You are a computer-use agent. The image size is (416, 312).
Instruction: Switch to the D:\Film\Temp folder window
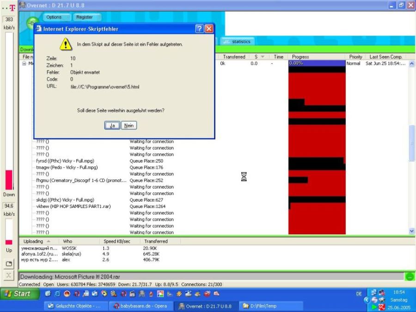coord(270,306)
